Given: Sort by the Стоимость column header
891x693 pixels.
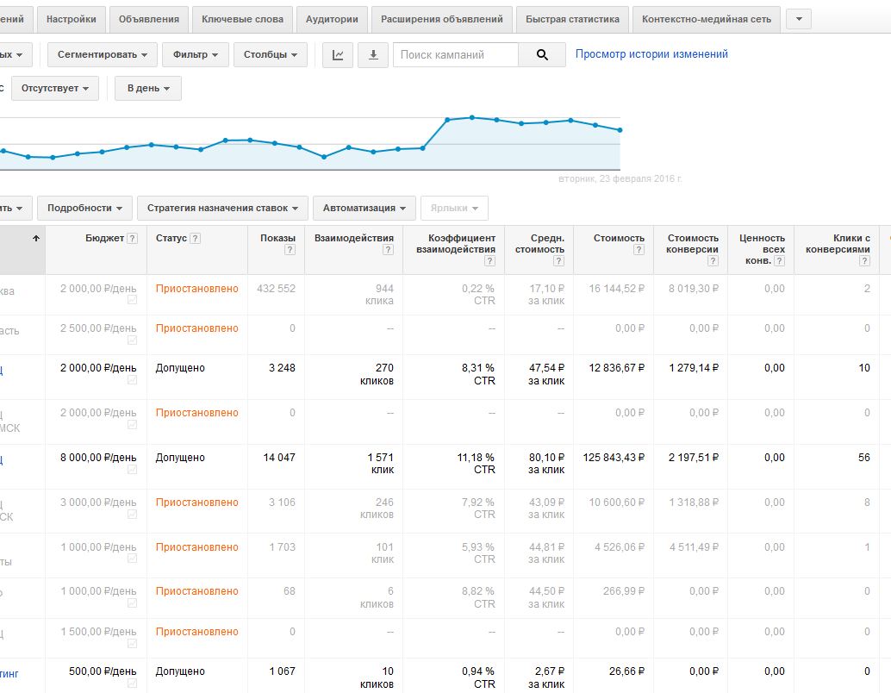Looking at the screenshot, I should 619,238.
